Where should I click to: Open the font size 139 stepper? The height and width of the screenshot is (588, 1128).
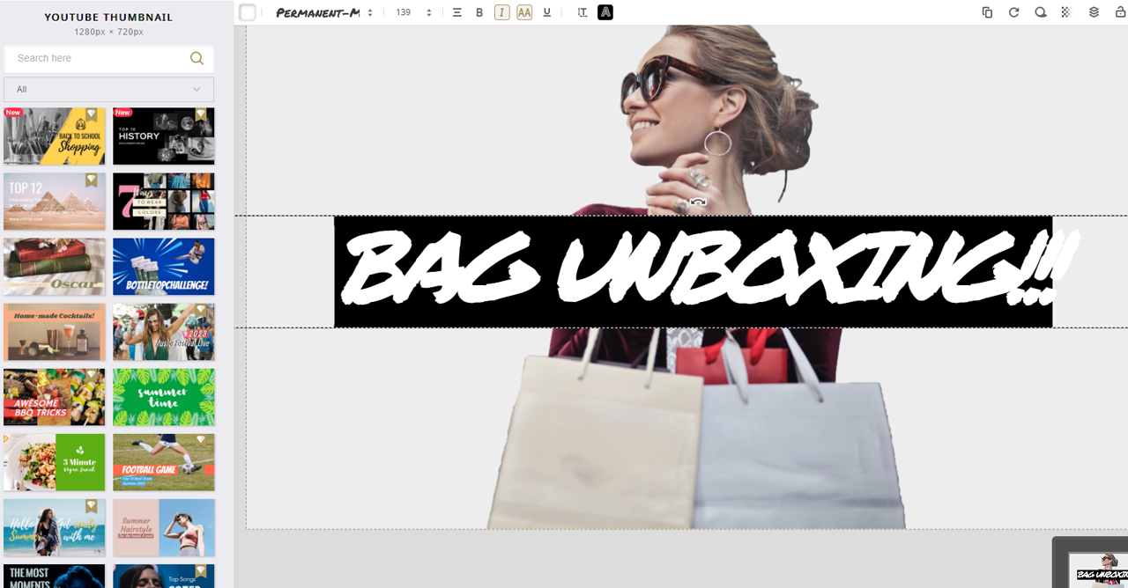(x=413, y=12)
